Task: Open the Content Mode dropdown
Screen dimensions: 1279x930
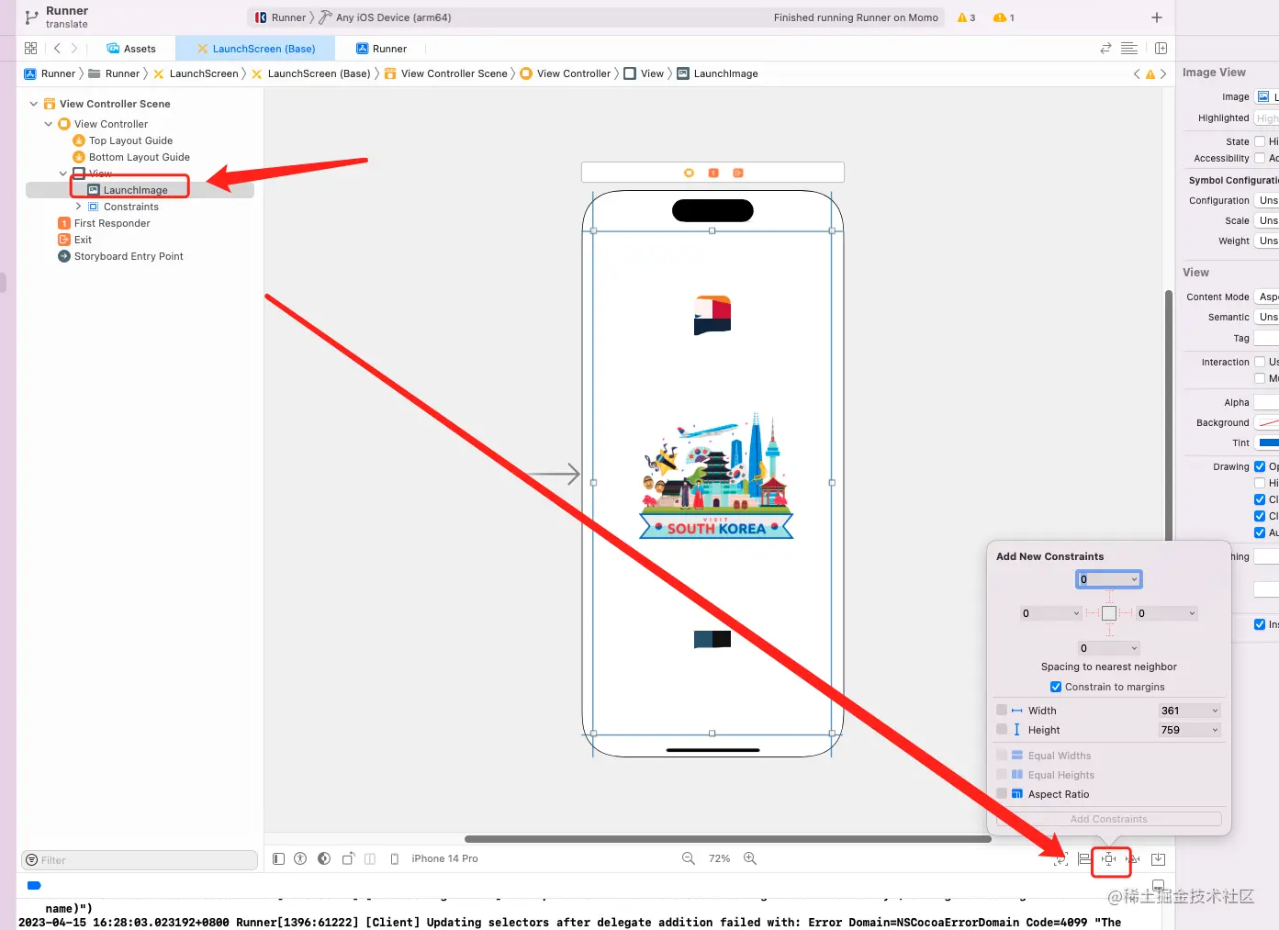Action: (x=1267, y=297)
